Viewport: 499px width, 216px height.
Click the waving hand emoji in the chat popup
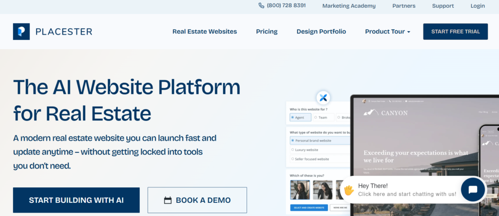(349, 190)
